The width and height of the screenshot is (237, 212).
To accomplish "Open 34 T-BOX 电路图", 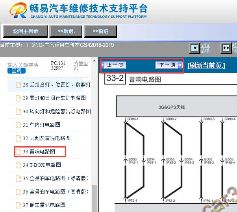I will click(42, 165).
